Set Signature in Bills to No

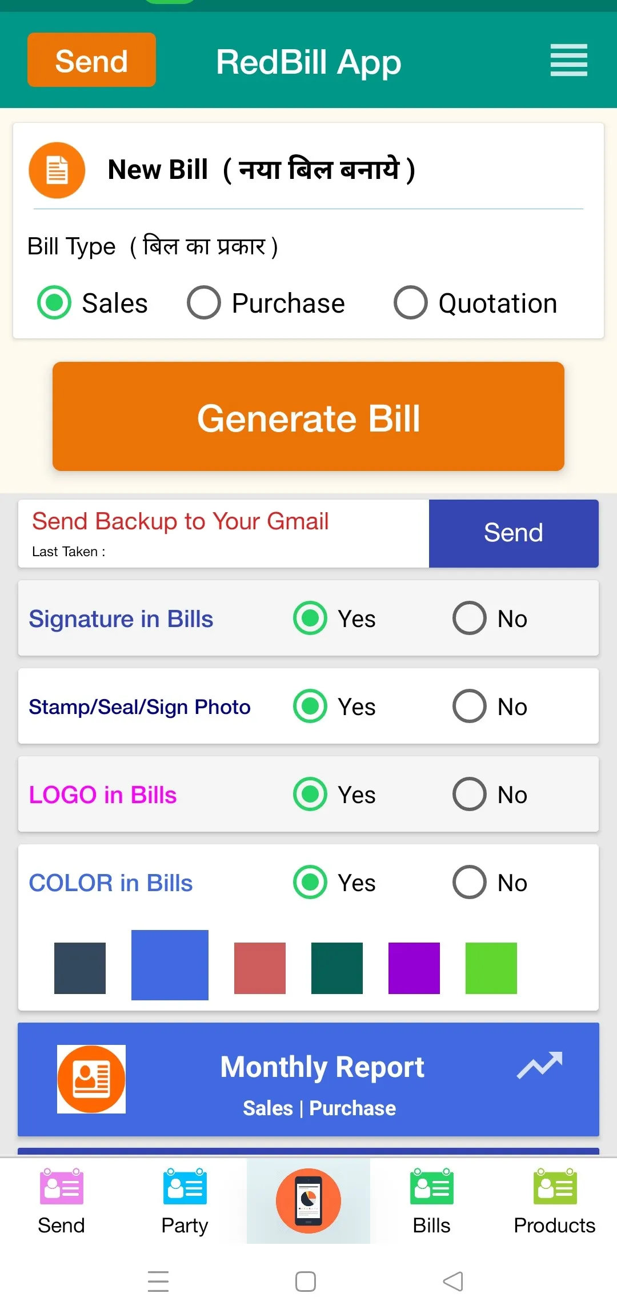pos(470,618)
